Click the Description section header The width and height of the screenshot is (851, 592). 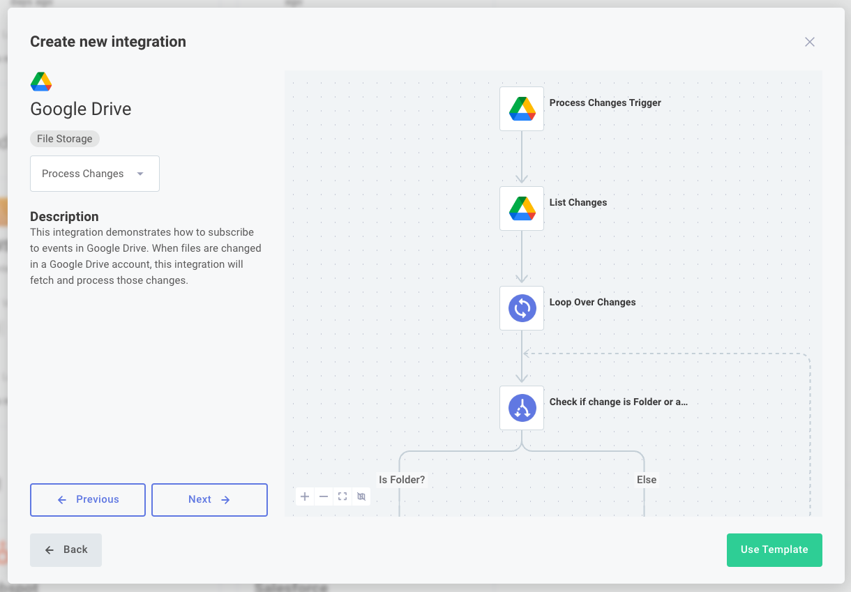point(64,217)
